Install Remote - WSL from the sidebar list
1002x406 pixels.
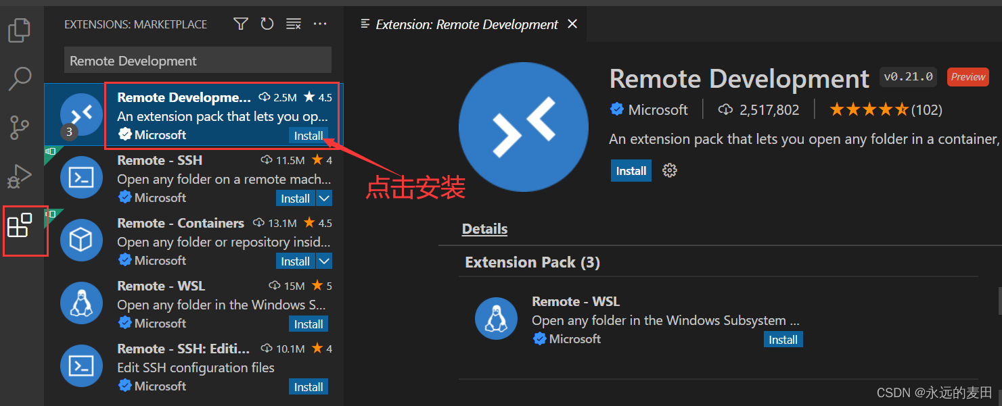coord(309,324)
